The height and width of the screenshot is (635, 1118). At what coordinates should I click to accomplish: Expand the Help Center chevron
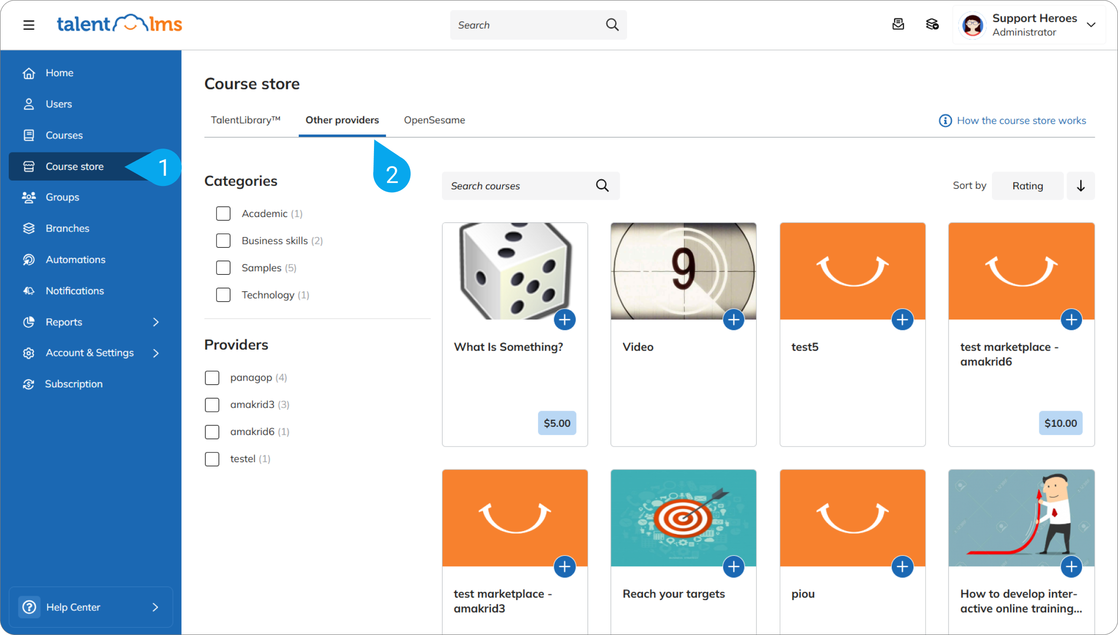click(155, 607)
